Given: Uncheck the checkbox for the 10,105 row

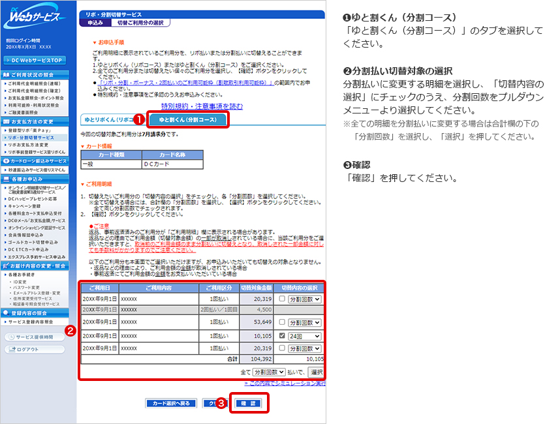Looking at the screenshot, I should coord(281,335).
